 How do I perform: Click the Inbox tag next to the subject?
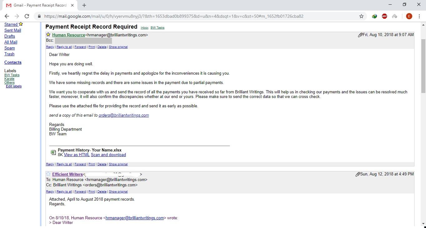click(144, 28)
